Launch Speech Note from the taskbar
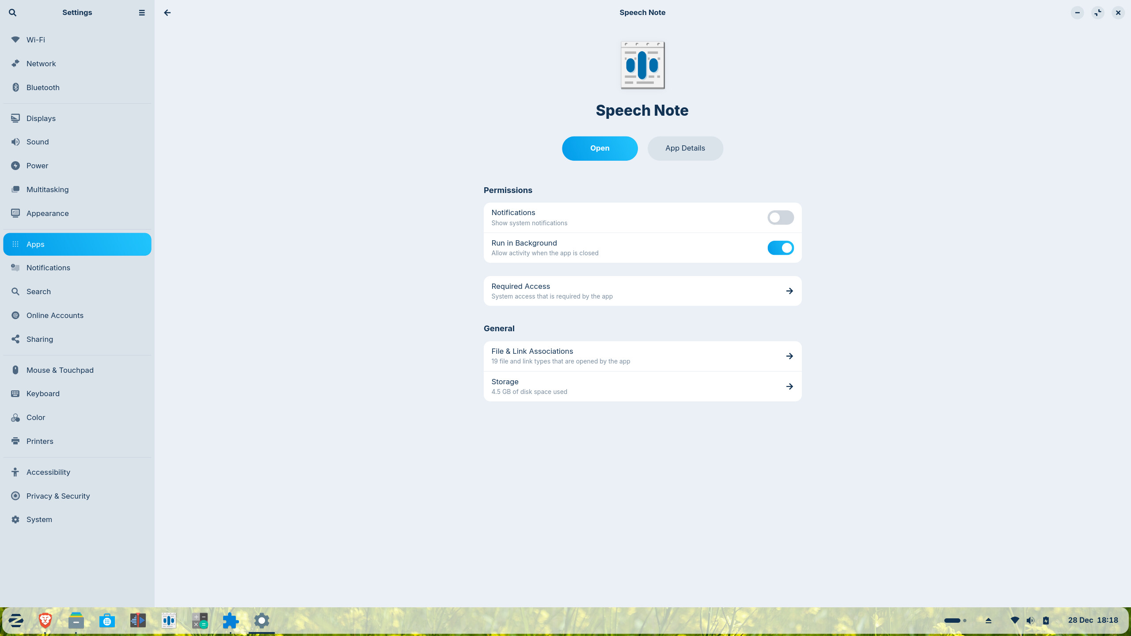Viewport: 1131px width, 636px height. tap(169, 621)
